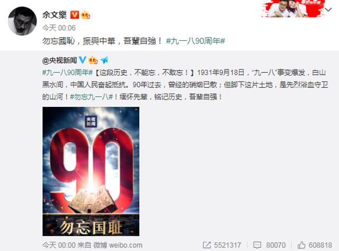This screenshot has width=339, height=251.
Task: Click the medal badge icon beside 央视新闻
Action: [93, 60]
